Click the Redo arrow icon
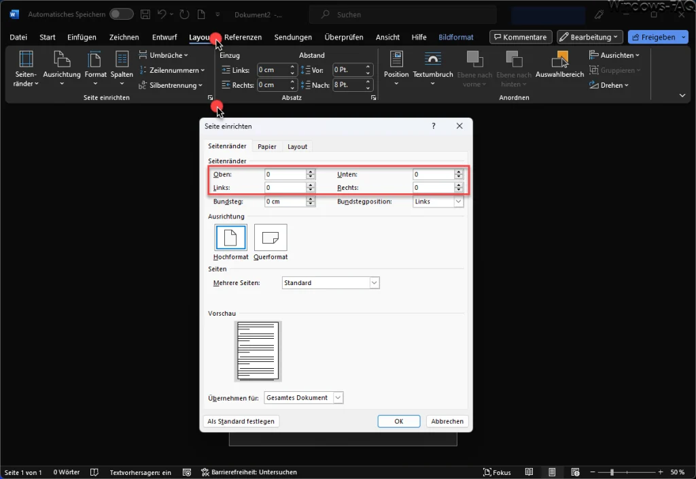Viewport: 696px width, 479px height. tap(184, 14)
